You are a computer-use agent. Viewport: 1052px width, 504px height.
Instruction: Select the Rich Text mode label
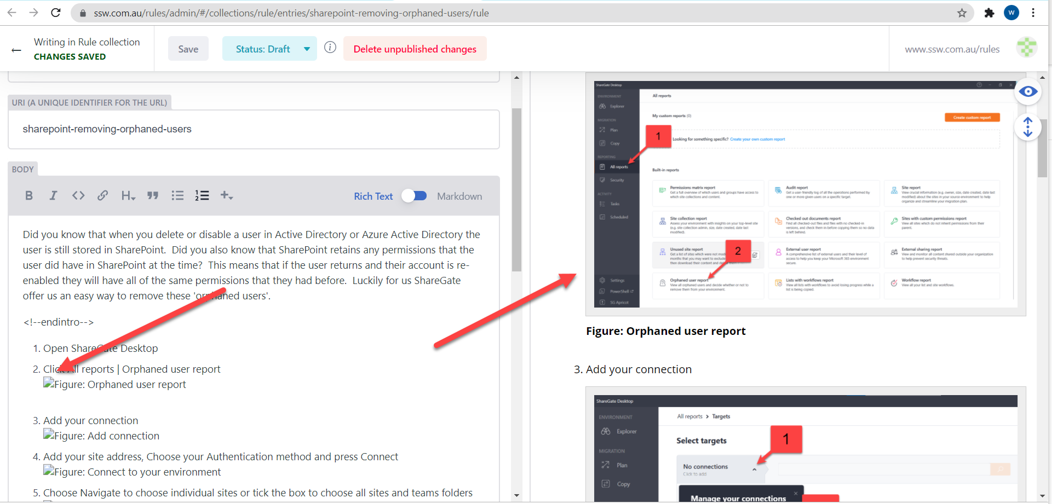(373, 196)
